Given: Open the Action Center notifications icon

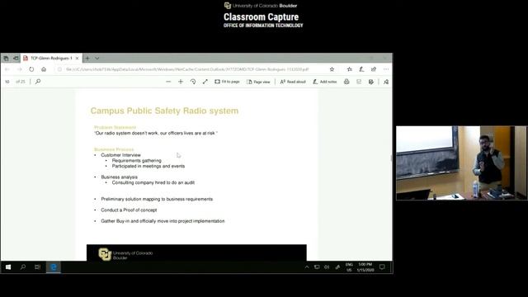Looking at the screenshot, I should click(x=382, y=267).
